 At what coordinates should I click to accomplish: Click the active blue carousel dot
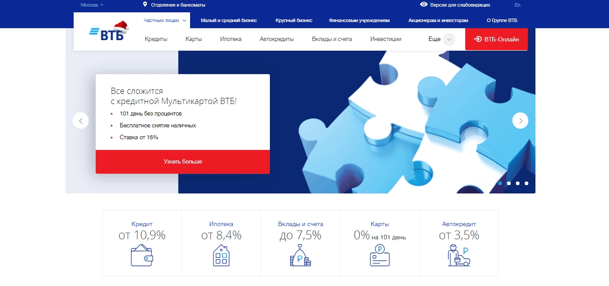[x=500, y=183]
